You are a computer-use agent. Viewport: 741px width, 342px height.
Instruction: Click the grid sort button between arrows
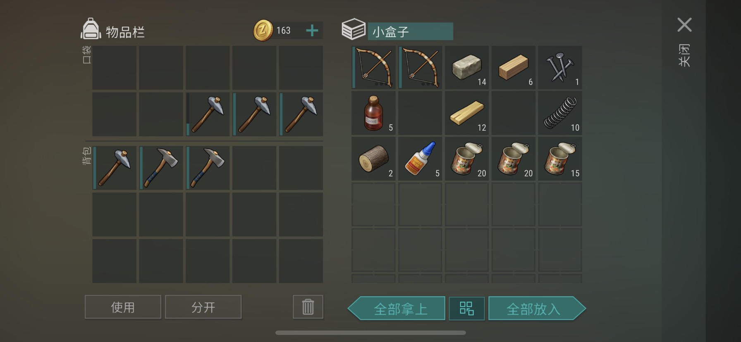pos(467,309)
